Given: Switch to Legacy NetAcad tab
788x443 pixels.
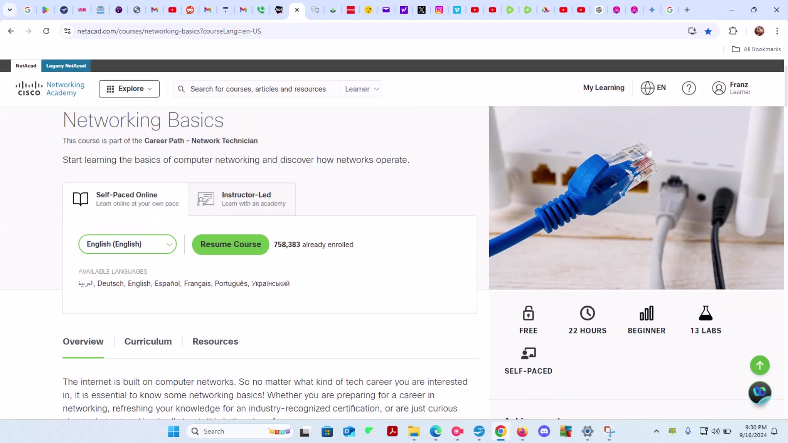Looking at the screenshot, I should (x=66, y=66).
